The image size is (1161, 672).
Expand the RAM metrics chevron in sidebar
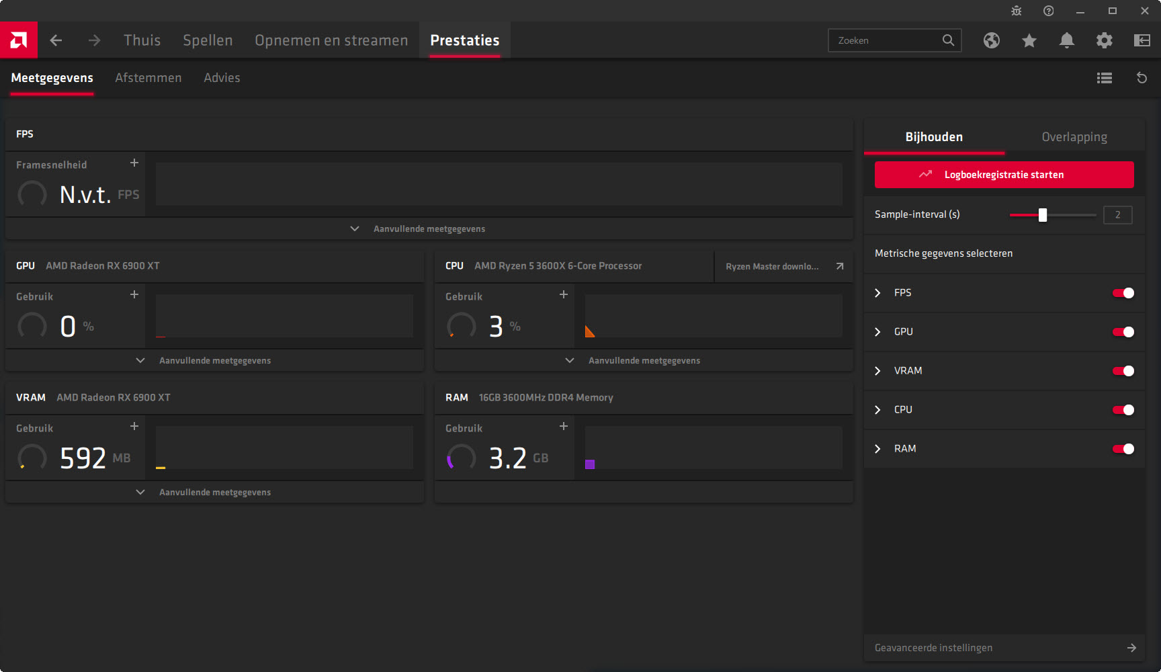tap(877, 449)
